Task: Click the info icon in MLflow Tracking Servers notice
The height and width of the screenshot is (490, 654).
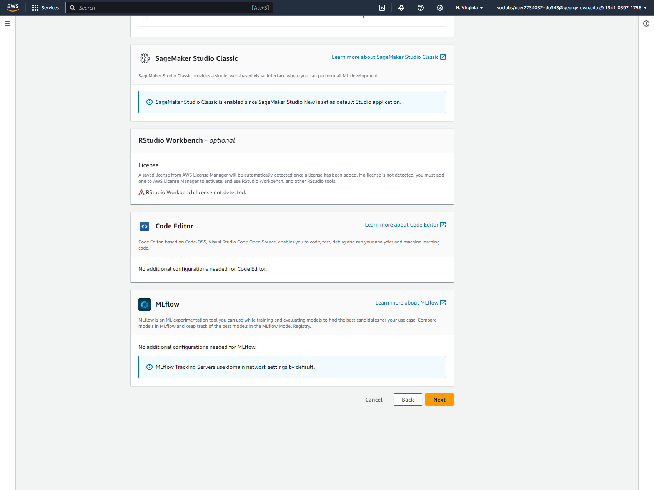Action: point(150,367)
